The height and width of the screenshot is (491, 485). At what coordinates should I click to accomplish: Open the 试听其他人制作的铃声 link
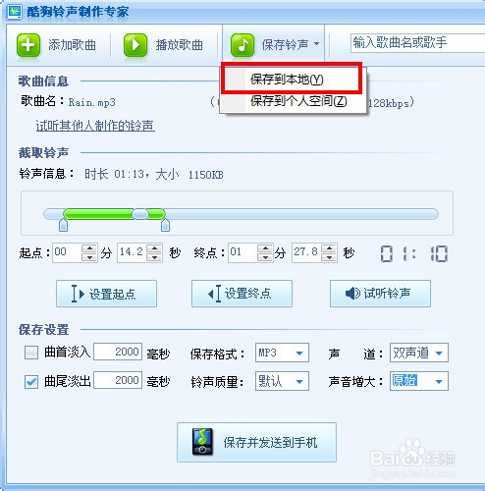95,126
